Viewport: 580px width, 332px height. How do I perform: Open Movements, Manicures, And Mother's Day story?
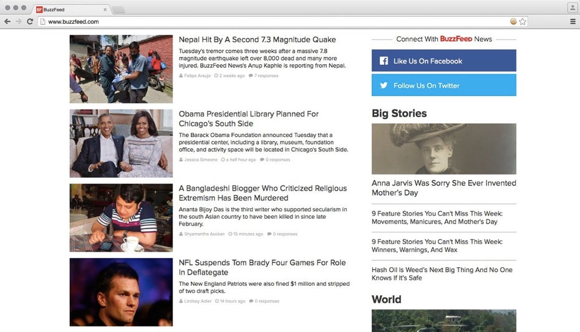(437, 217)
